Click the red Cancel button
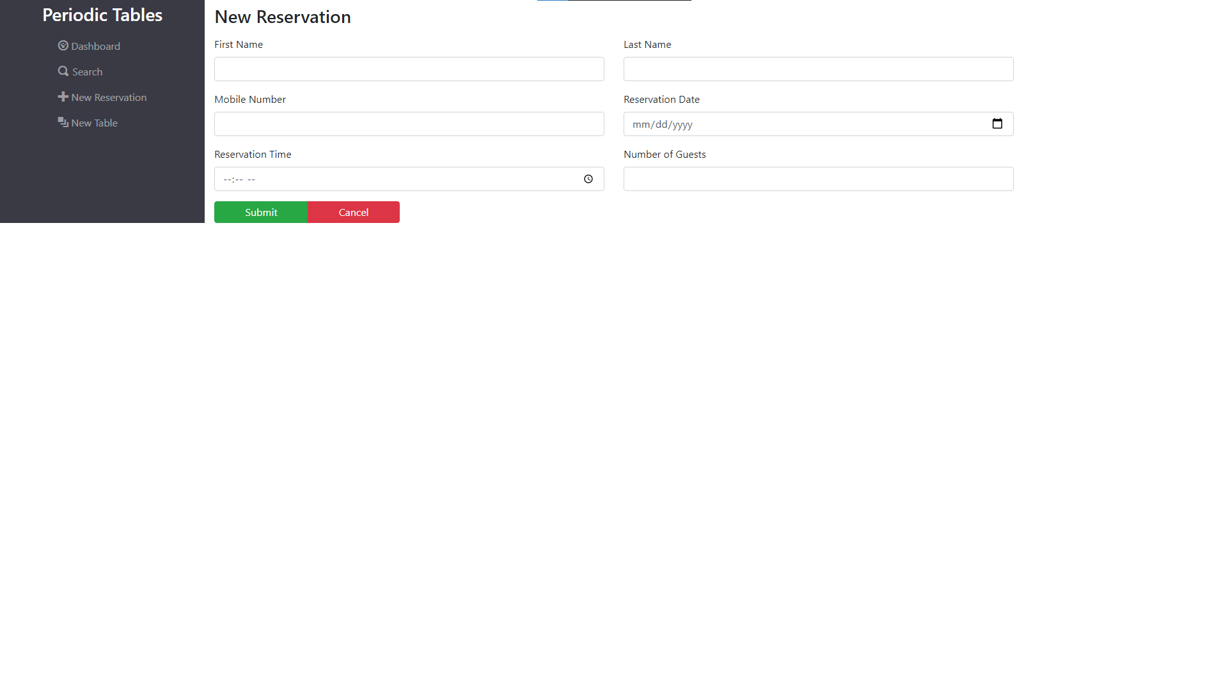 pyautogui.click(x=353, y=211)
